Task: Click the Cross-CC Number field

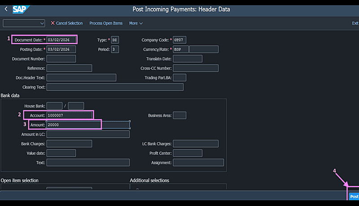Action: click(196, 68)
